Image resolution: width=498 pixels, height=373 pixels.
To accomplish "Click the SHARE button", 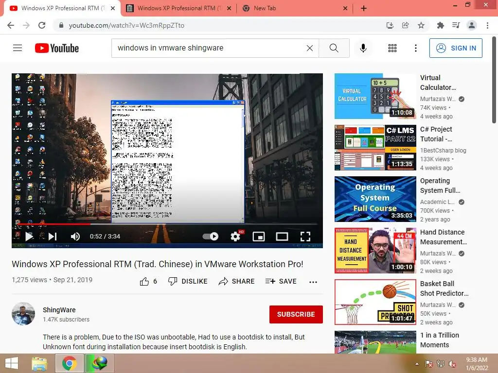I will [x=237, y=281].
